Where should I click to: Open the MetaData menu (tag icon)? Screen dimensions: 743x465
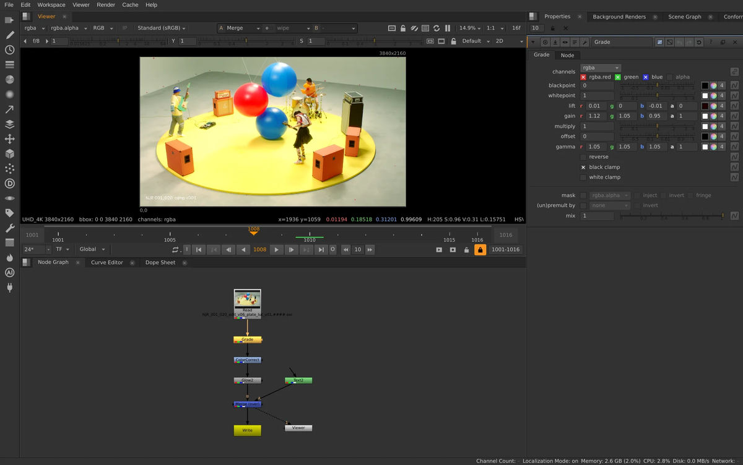(x=9, y=213)
